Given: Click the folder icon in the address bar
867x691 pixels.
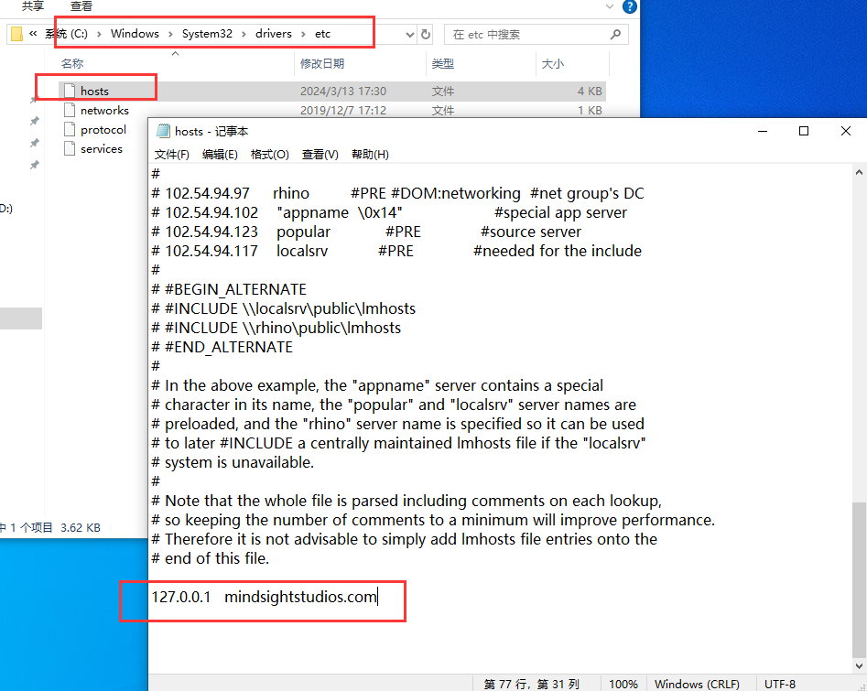Looking at the screenshot, I should 16,35.
